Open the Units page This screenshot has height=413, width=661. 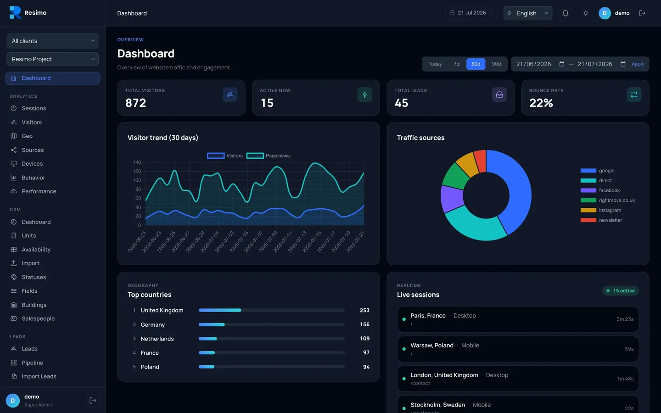tap(53, 235)
